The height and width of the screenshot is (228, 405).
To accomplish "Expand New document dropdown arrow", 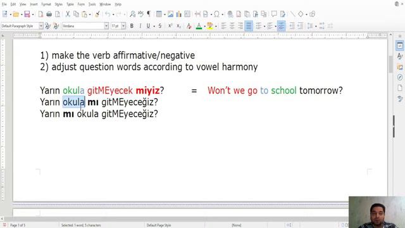I will point(10,15).
